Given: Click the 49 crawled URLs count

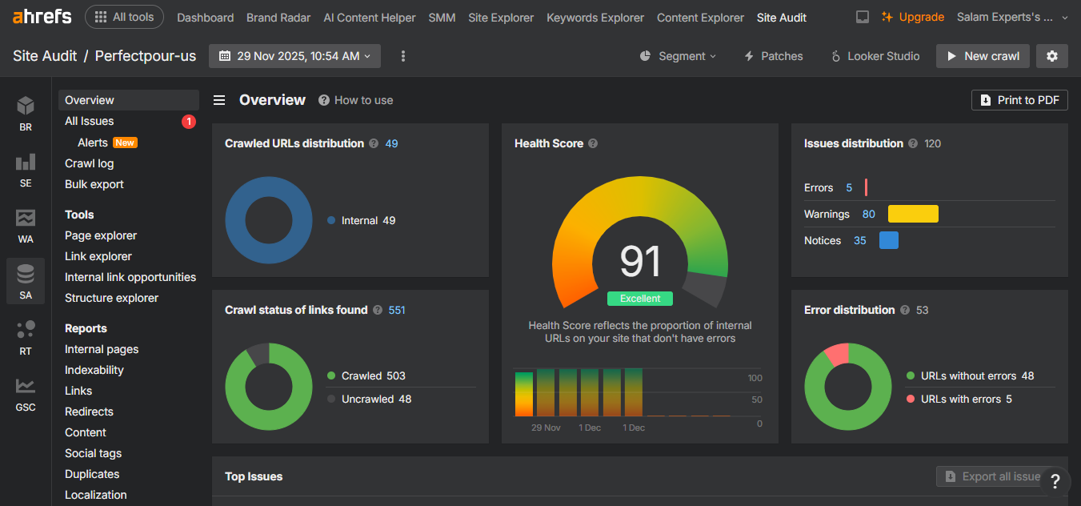Looking at the screenshot, I should point(391,143).
